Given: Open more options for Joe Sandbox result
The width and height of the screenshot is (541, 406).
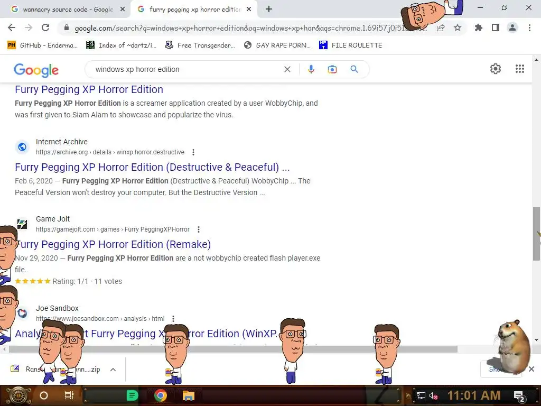Looking at the screenshot, I should 173,319.
